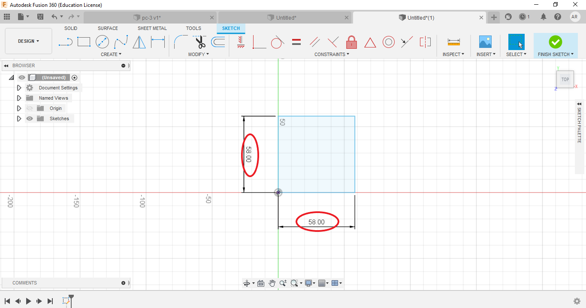
Task: Play the design timeline
Action: pyautogui.click(x=29, y=301)
